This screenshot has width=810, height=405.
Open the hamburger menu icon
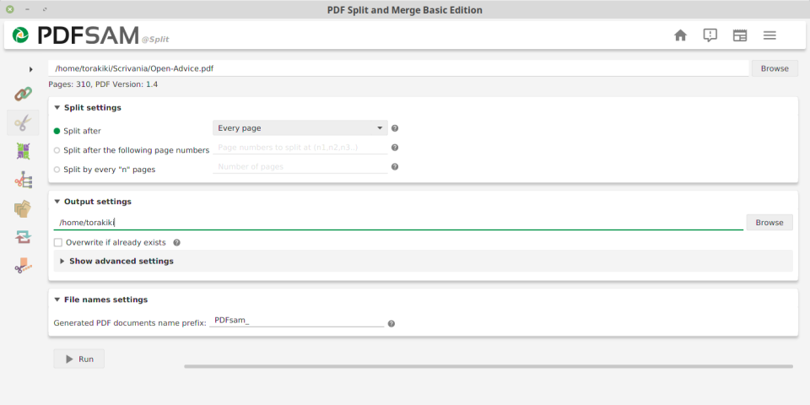[769, 35]
